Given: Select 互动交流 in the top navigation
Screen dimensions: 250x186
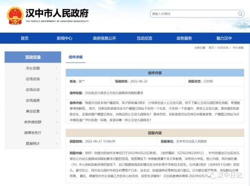Looking at the screenshot, I should [x=144, y=38].
